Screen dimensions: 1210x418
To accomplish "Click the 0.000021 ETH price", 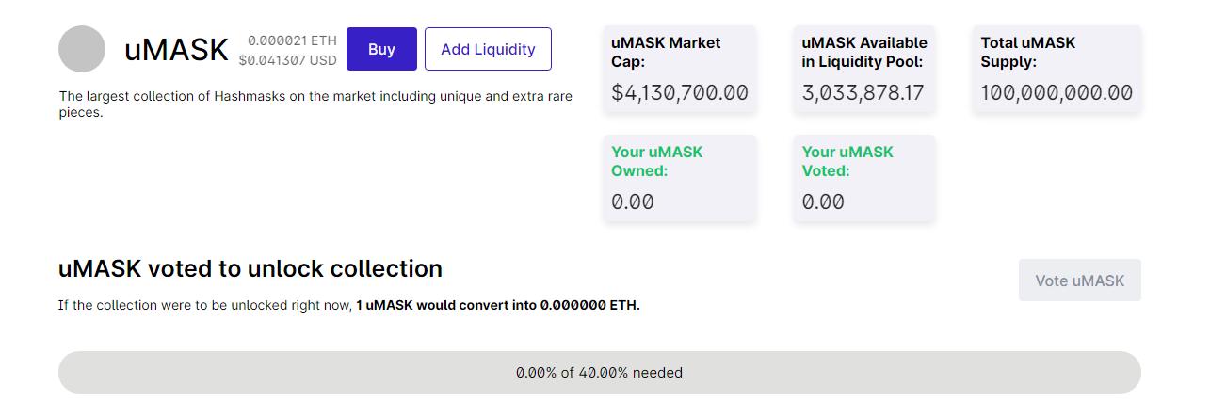I will [292, 40].
